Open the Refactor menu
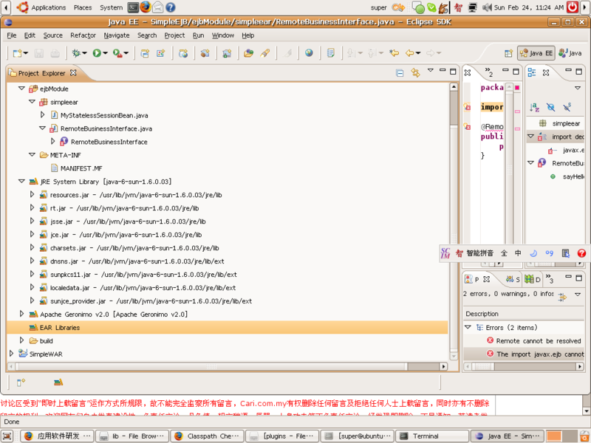This screenshot has width=591, height=443. 83,35
